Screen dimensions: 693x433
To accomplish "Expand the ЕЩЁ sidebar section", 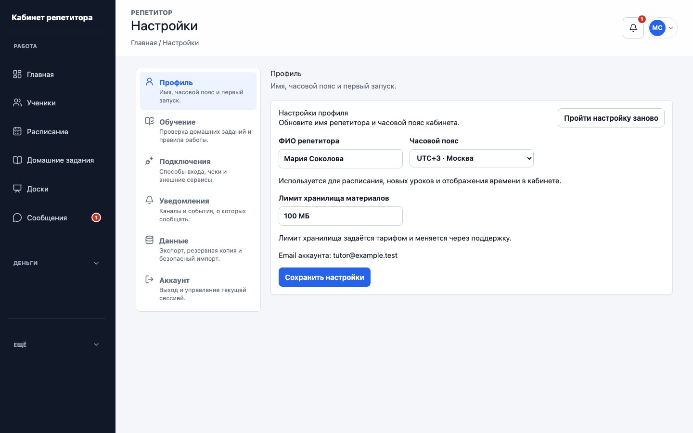I will (57, 344).
